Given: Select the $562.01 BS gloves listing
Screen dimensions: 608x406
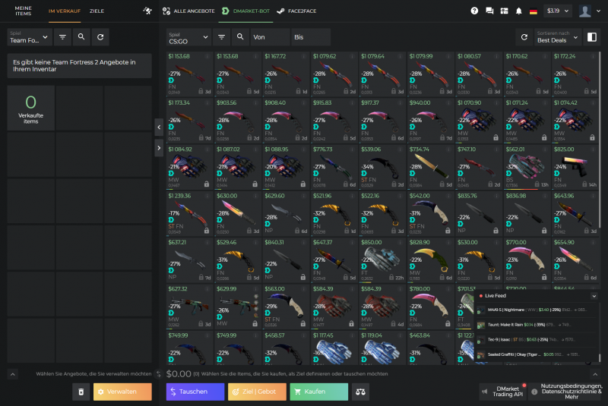Looking at the screenshot, I should tap(527, 167).
